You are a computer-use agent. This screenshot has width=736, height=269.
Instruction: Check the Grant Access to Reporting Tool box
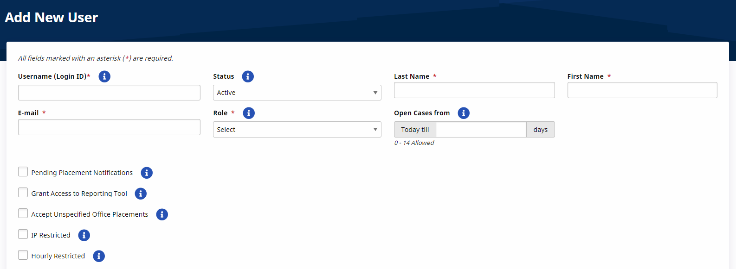[23, 193]
